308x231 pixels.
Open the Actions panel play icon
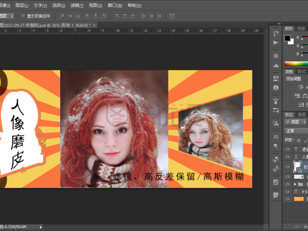(x=276, y=43)
